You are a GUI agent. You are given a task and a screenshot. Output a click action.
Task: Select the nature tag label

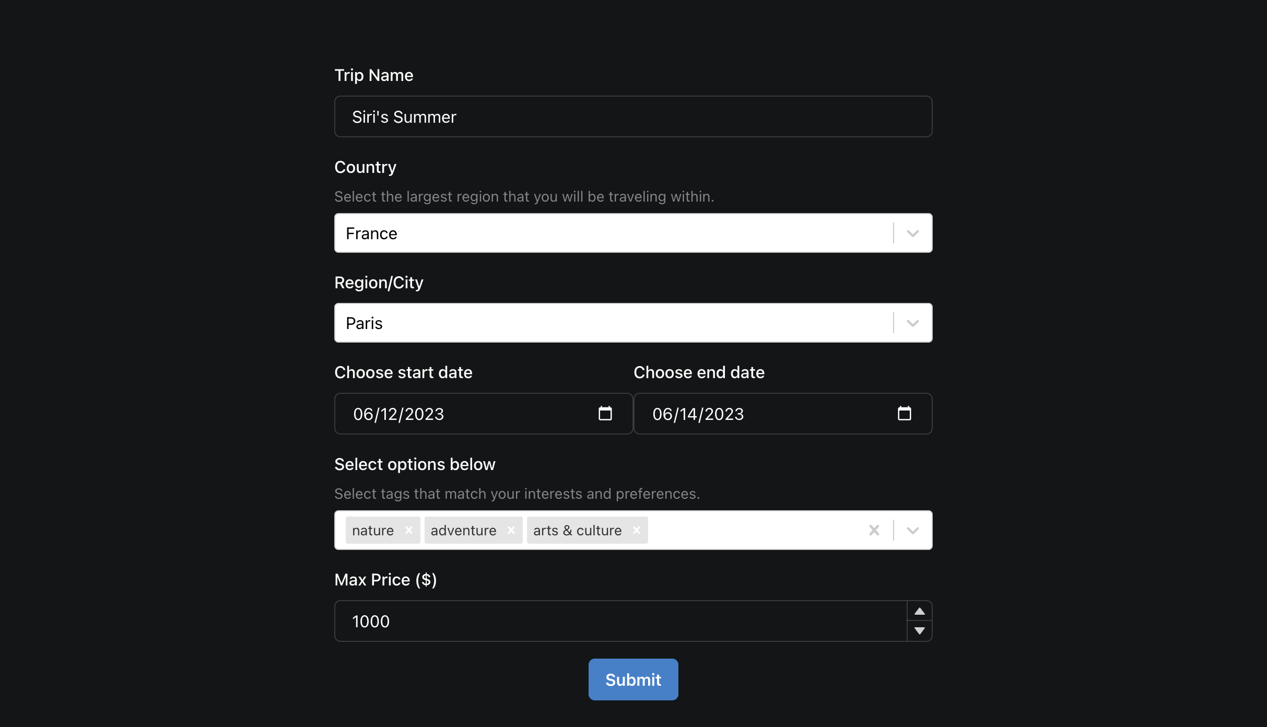(373, 530)
